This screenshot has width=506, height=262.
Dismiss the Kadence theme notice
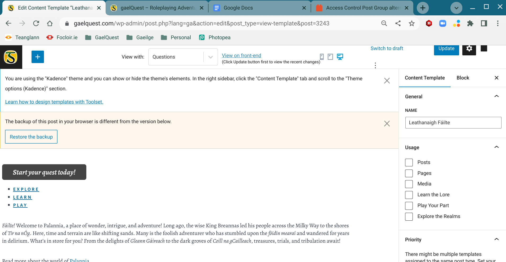tap(387, 81)
